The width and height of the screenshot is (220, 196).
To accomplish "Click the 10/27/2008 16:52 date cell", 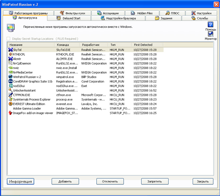I will pos(145,90).
